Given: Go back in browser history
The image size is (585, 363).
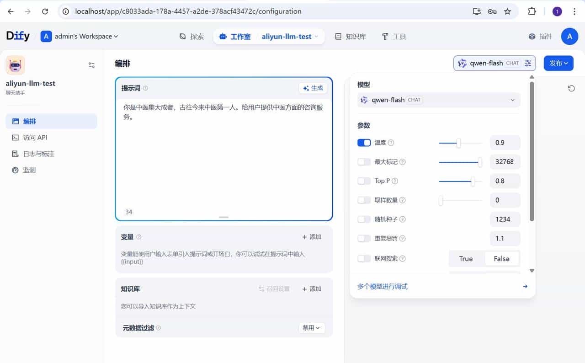Looking at the screenshot, I should tap(11, 11).
